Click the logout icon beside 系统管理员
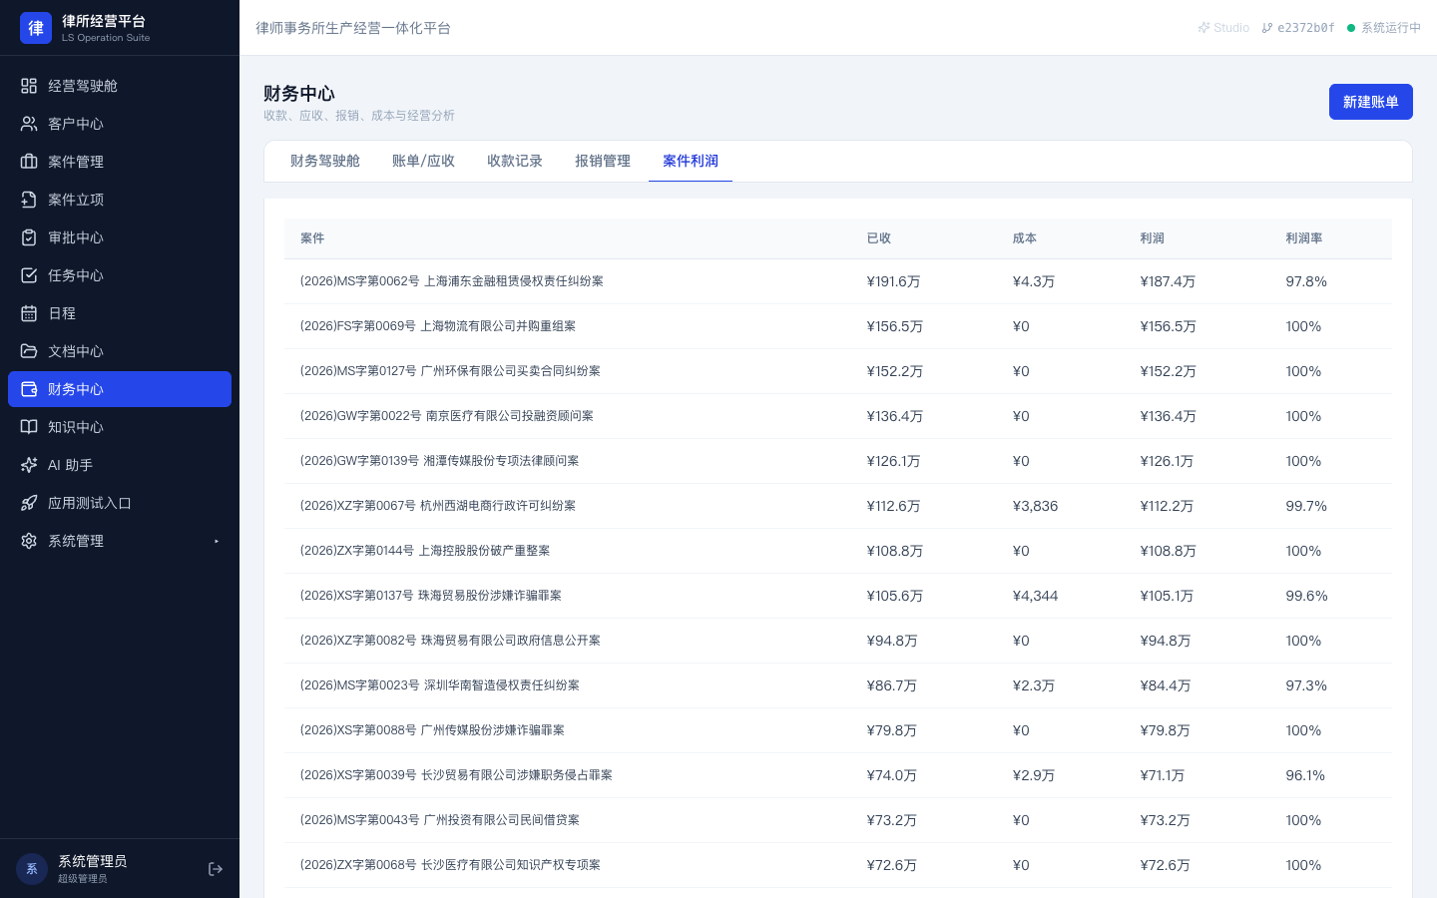Screen dimensions: 1437x898 [x=216, y=869]
